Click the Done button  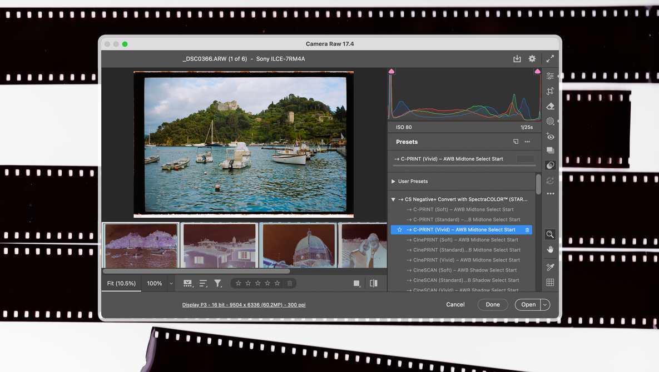(492, 304)
